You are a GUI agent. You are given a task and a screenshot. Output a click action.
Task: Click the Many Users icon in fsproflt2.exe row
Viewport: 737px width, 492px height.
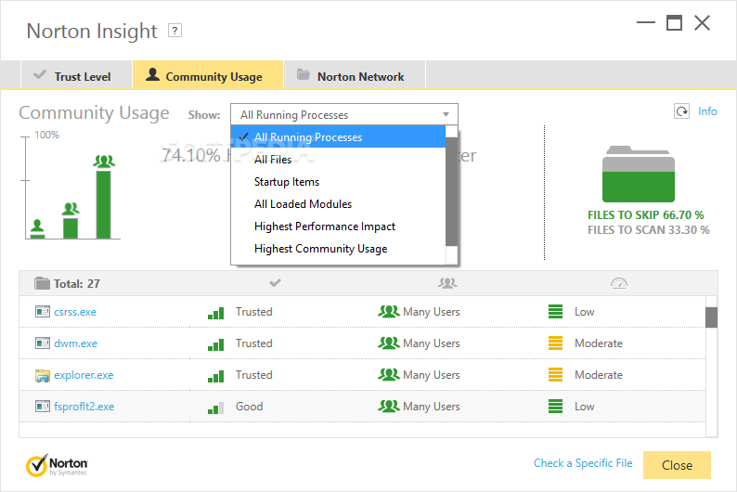[x=389, y=406]
